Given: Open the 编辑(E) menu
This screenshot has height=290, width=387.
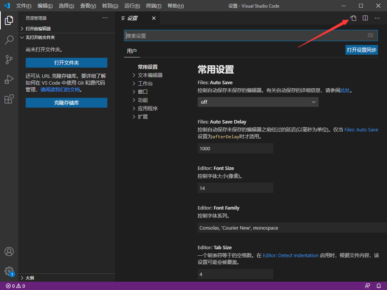Looking at the screenshot, I should tap(45, 6).
